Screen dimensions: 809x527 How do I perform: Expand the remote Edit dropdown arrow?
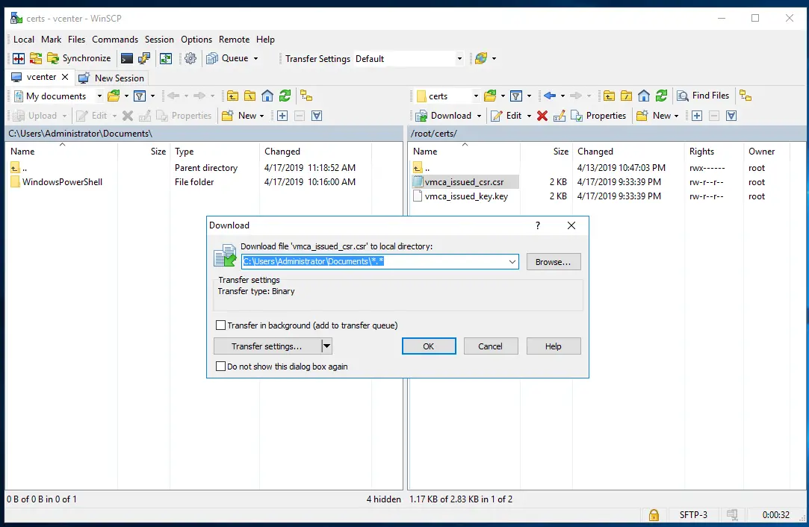[x=529, y=116]
